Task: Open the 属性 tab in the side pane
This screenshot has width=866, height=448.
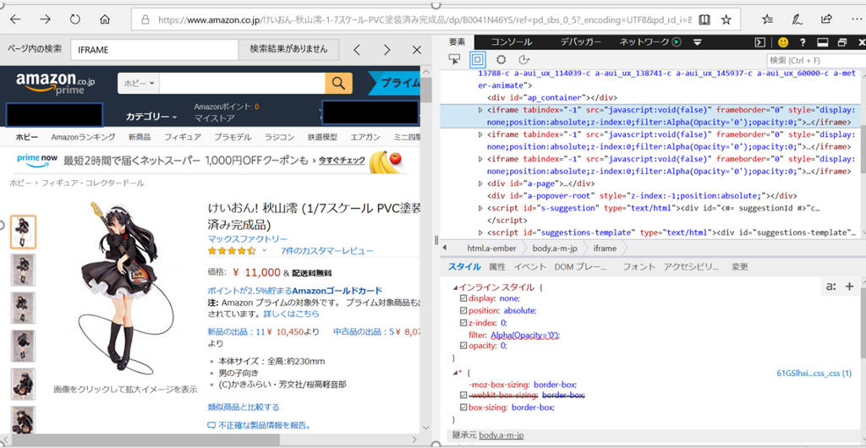Action: coord(497,266)
